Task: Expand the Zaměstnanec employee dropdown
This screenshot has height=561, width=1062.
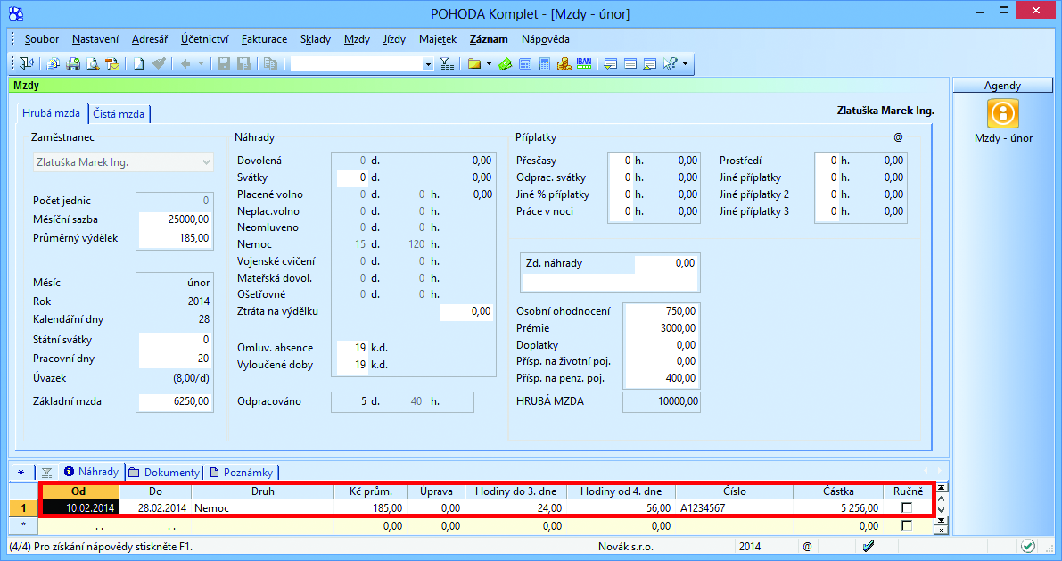Action: pos(206,162)
